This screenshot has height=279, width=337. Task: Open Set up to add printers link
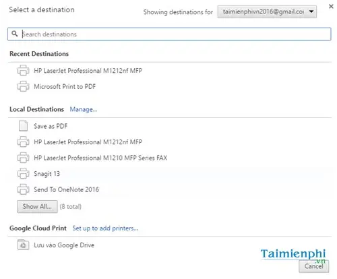click(105, 228)
